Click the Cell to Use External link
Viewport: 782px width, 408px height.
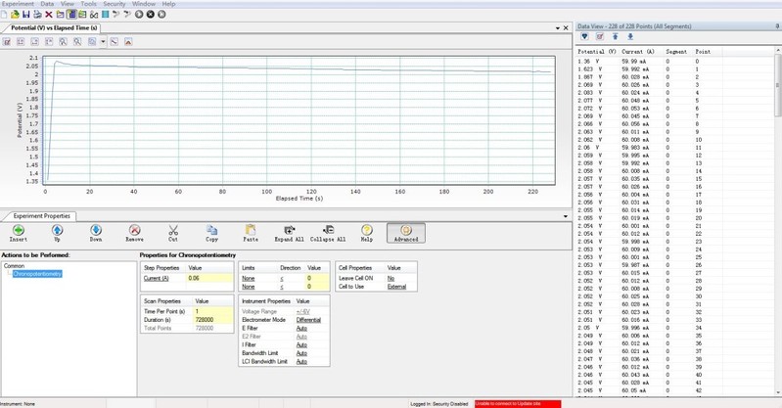396,287
